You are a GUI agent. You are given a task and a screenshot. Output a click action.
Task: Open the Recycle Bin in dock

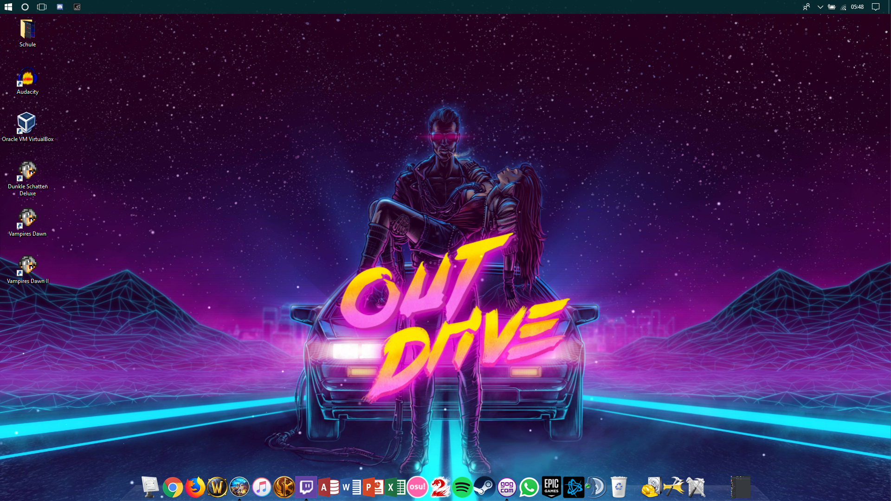[x=619, y=488]
